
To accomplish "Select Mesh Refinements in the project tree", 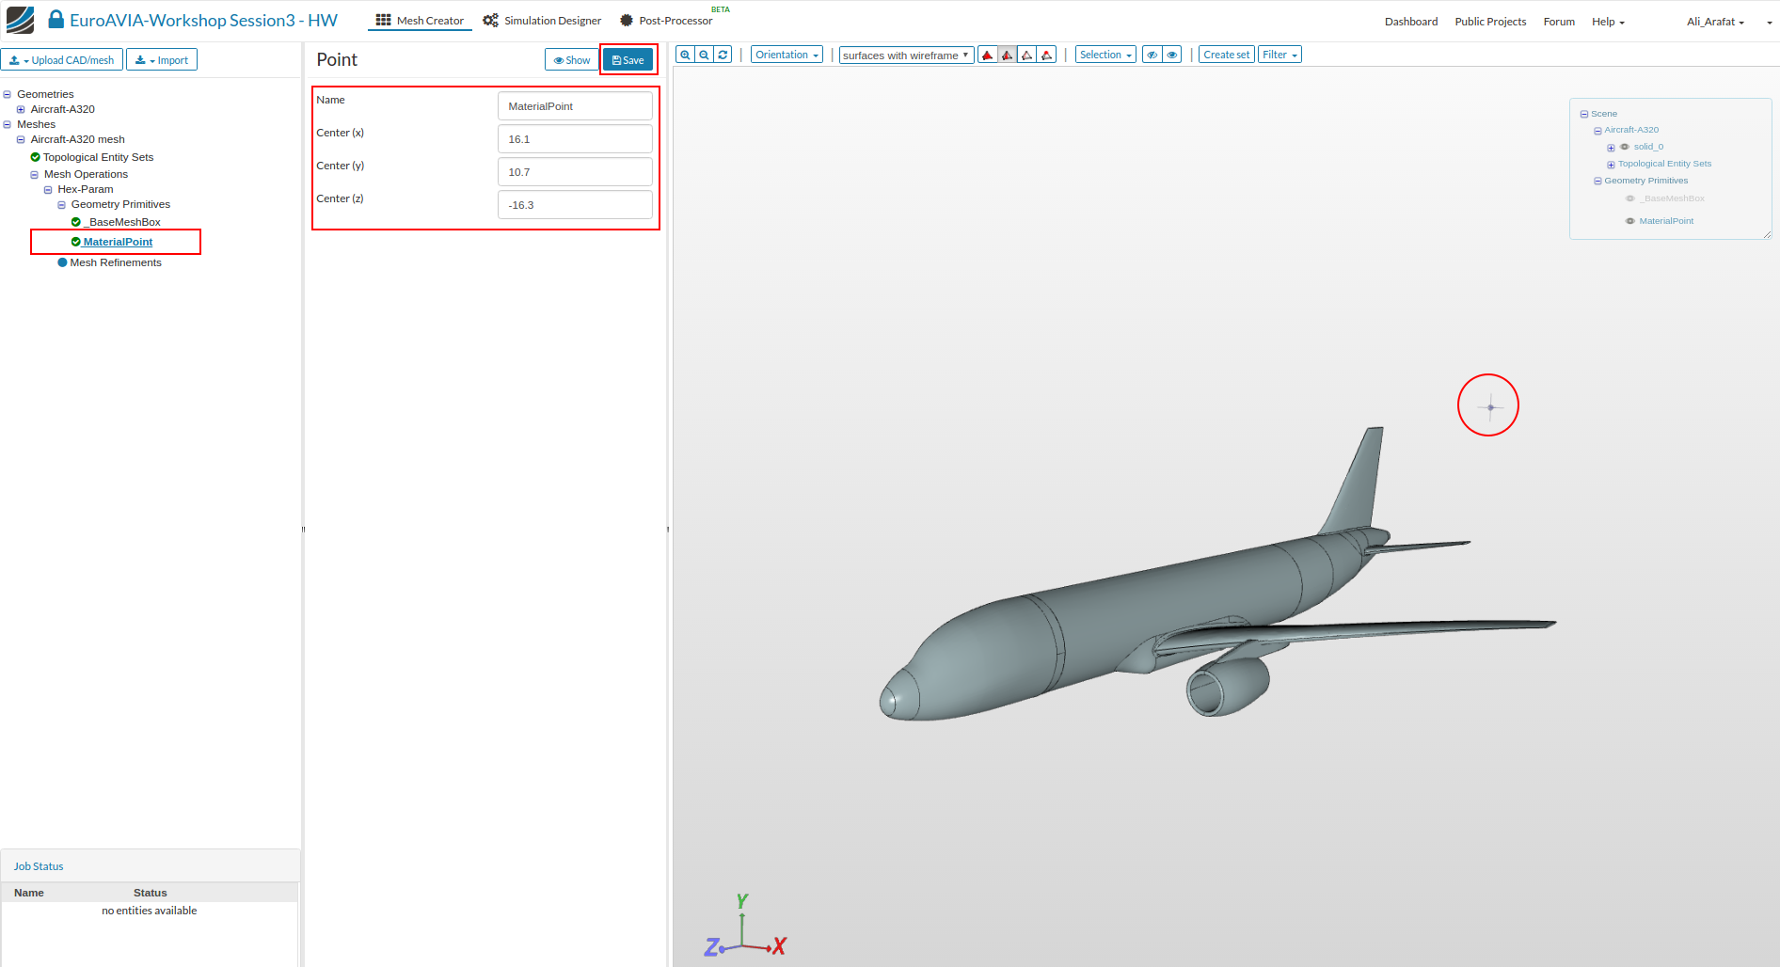I will tap(116, 262).
